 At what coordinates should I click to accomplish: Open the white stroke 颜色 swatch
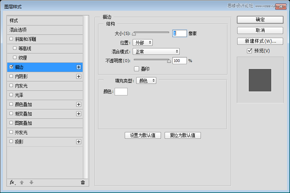click(121, 91)
